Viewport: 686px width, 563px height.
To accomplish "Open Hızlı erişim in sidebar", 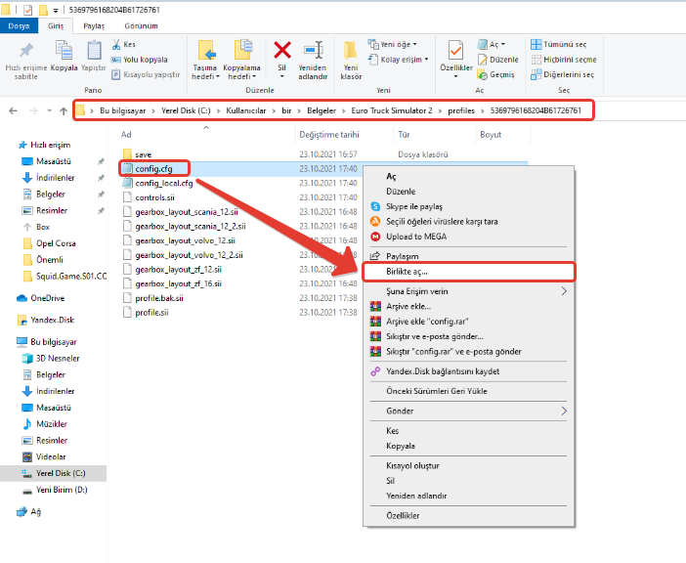I will [44, 145].
